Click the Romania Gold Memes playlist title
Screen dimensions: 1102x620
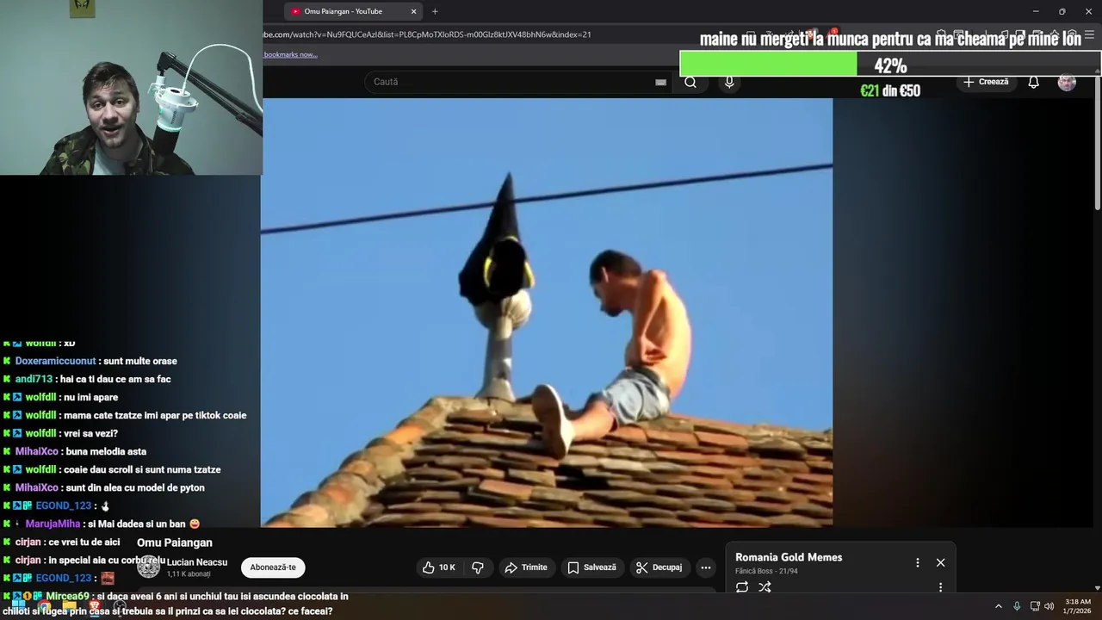(789, 557)
